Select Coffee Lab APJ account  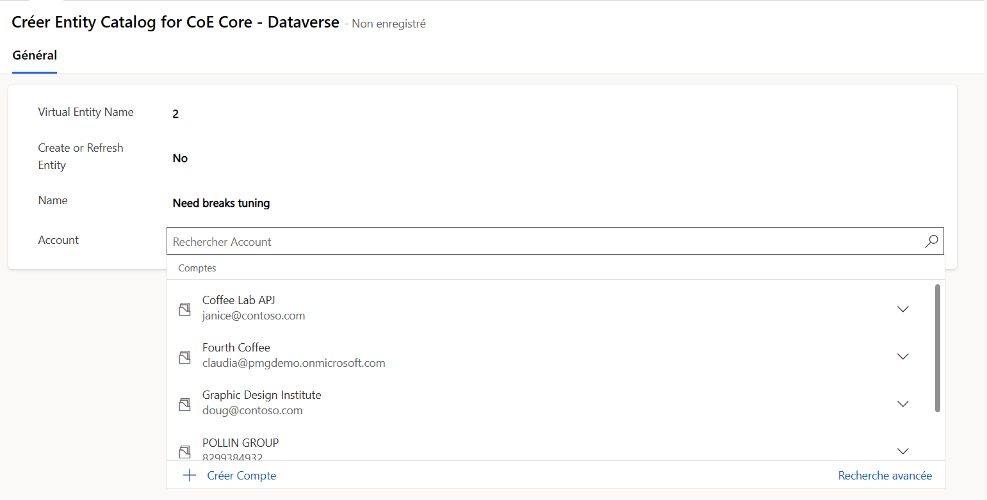(x=555, y=308)
